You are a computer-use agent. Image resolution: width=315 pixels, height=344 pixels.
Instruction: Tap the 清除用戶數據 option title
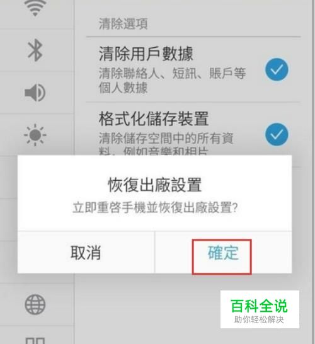(x=146, y=54)
